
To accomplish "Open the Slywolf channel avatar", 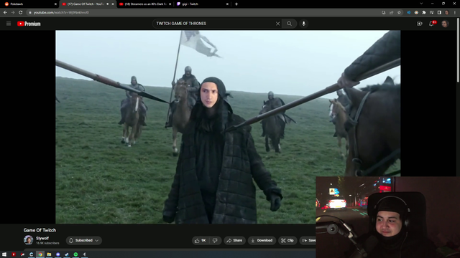I will 29,240.
